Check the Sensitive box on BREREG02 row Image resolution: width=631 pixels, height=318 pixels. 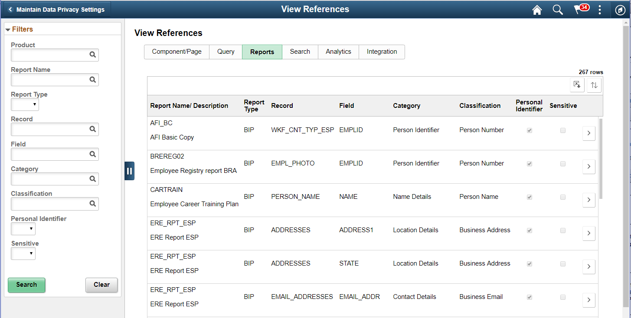click(x=562, y=163)
